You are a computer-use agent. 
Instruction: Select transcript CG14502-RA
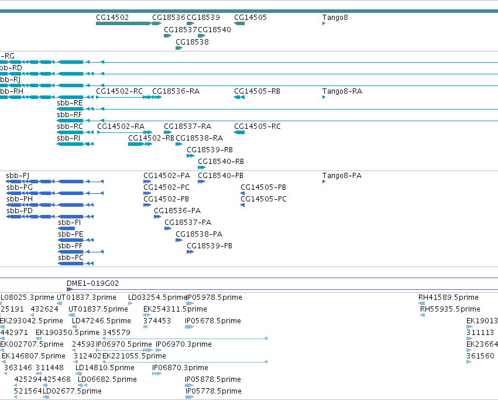pyautogui.click(x=125, y=132)
